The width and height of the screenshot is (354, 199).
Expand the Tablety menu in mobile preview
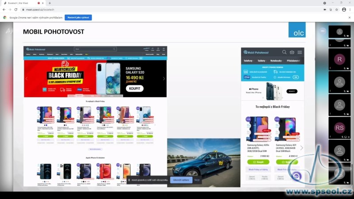click(x=262, y=61)
